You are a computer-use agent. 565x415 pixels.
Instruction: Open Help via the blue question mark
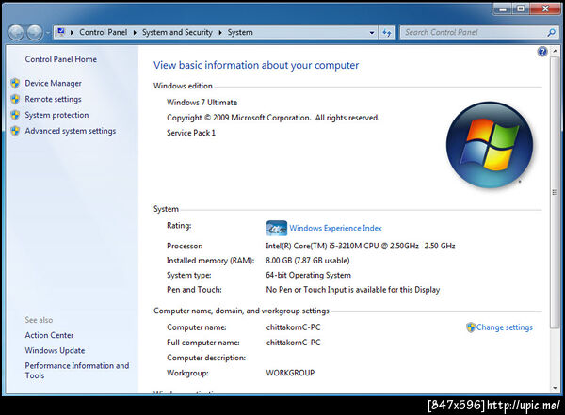coord(542,52)
